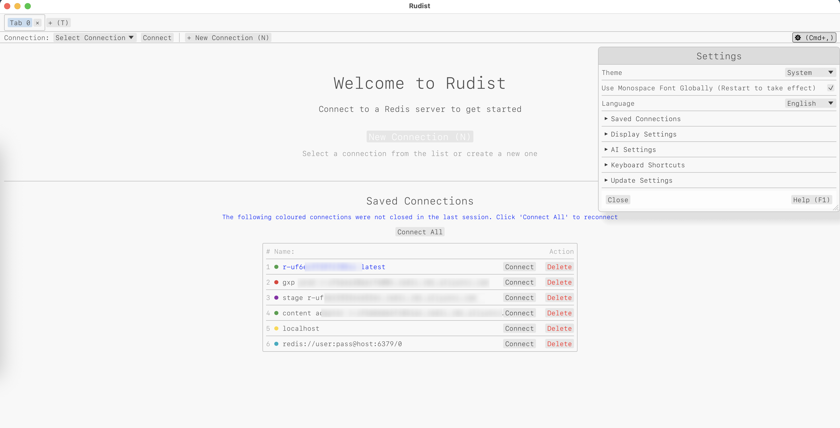Click green dot of r-uf6 latest row
840x428 pixels.
click(x=276, y=267)
